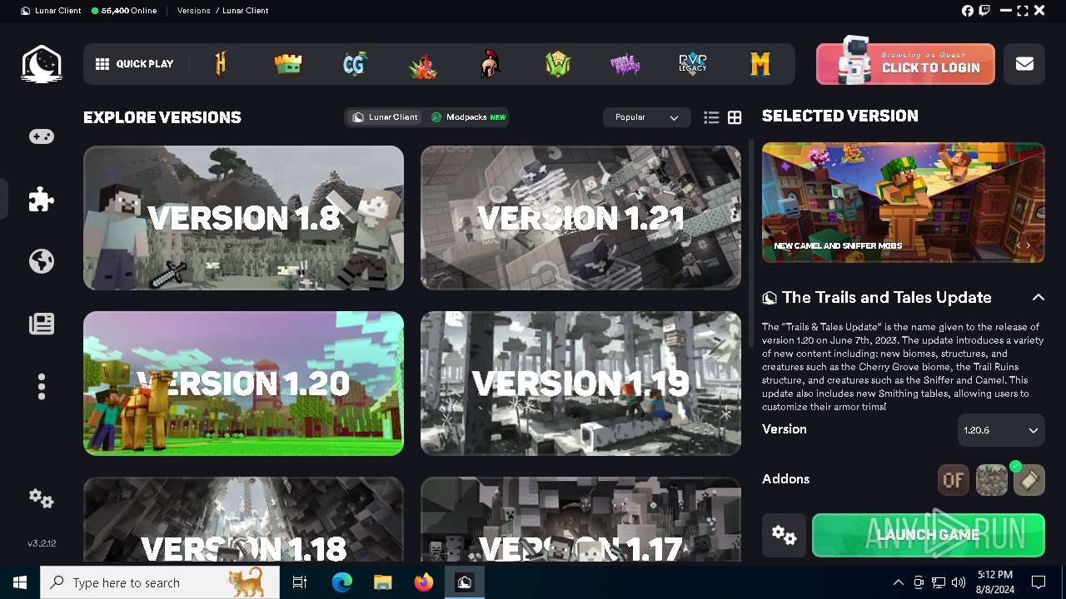Toggle the cobblestone block addon
The width and height of the screenshot is (1066, 599).
[991, 480]
